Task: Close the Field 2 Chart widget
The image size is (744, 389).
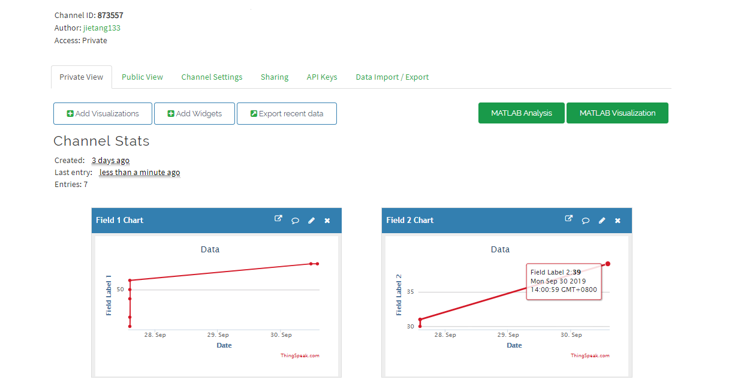Action: pyautogui.click(x=618, y=221)
